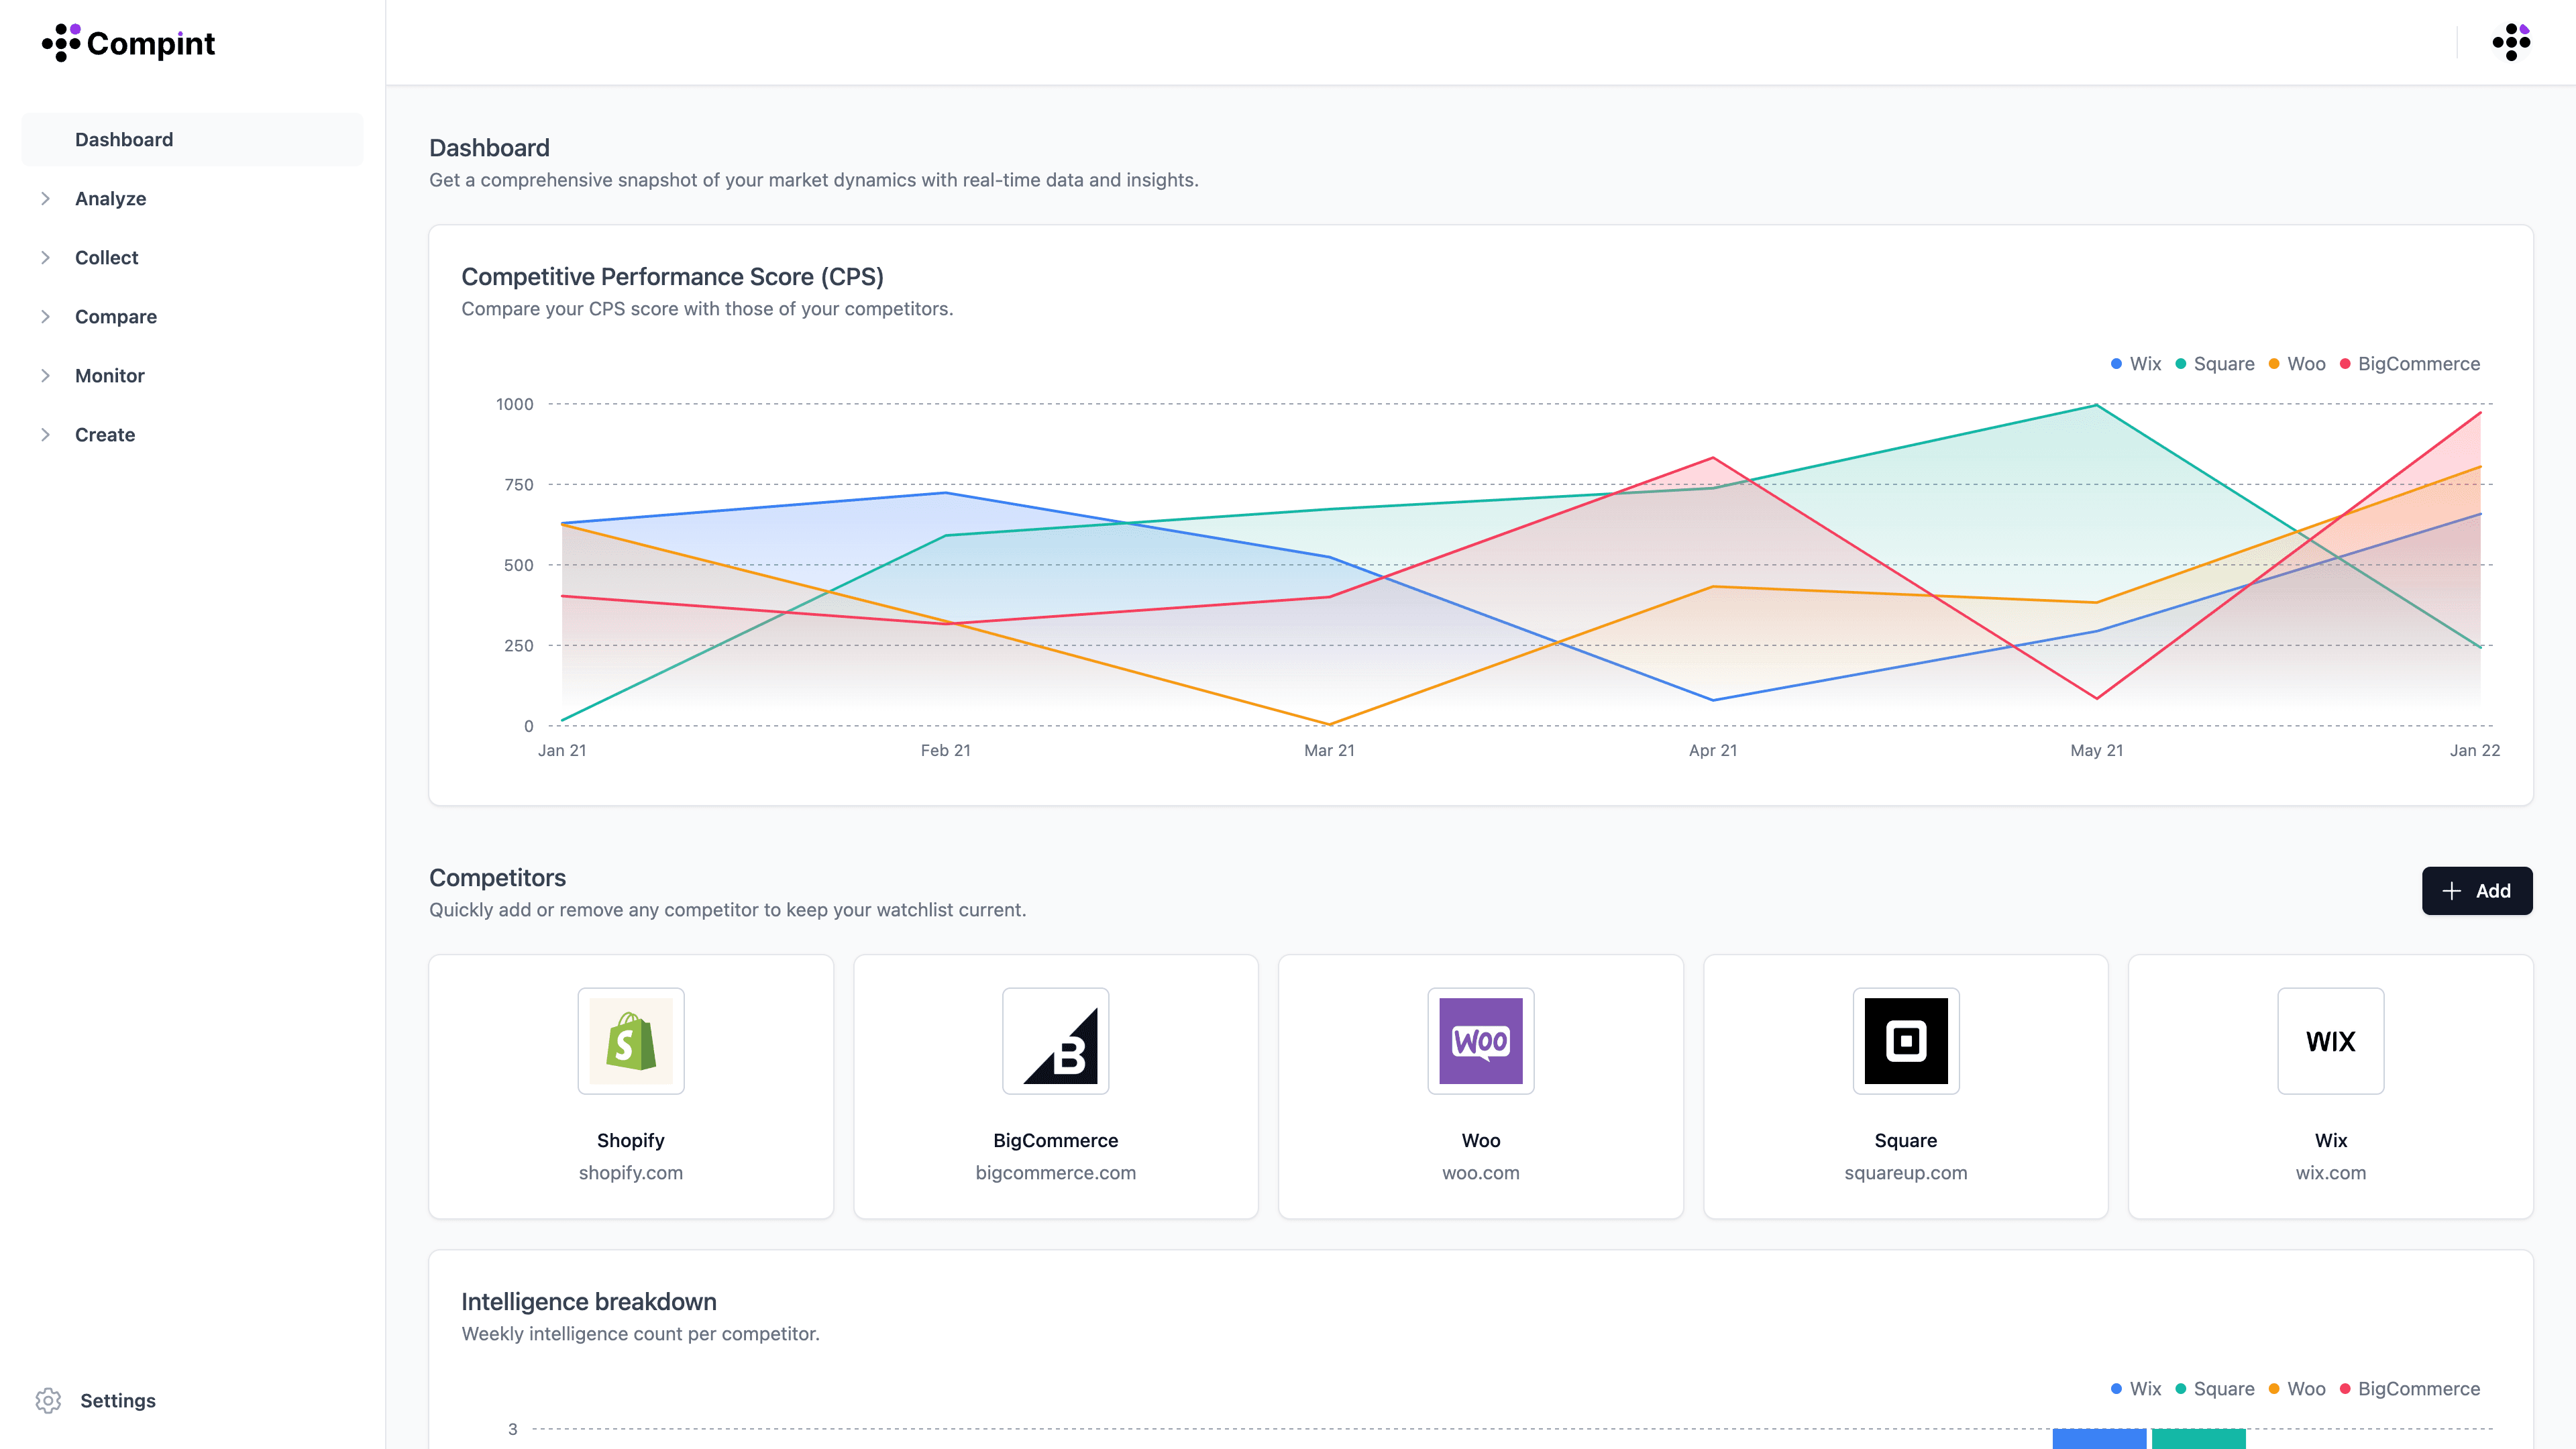Click the Woo competitor icon
The image size is (2576, 1449).
pos(1481,1040)
